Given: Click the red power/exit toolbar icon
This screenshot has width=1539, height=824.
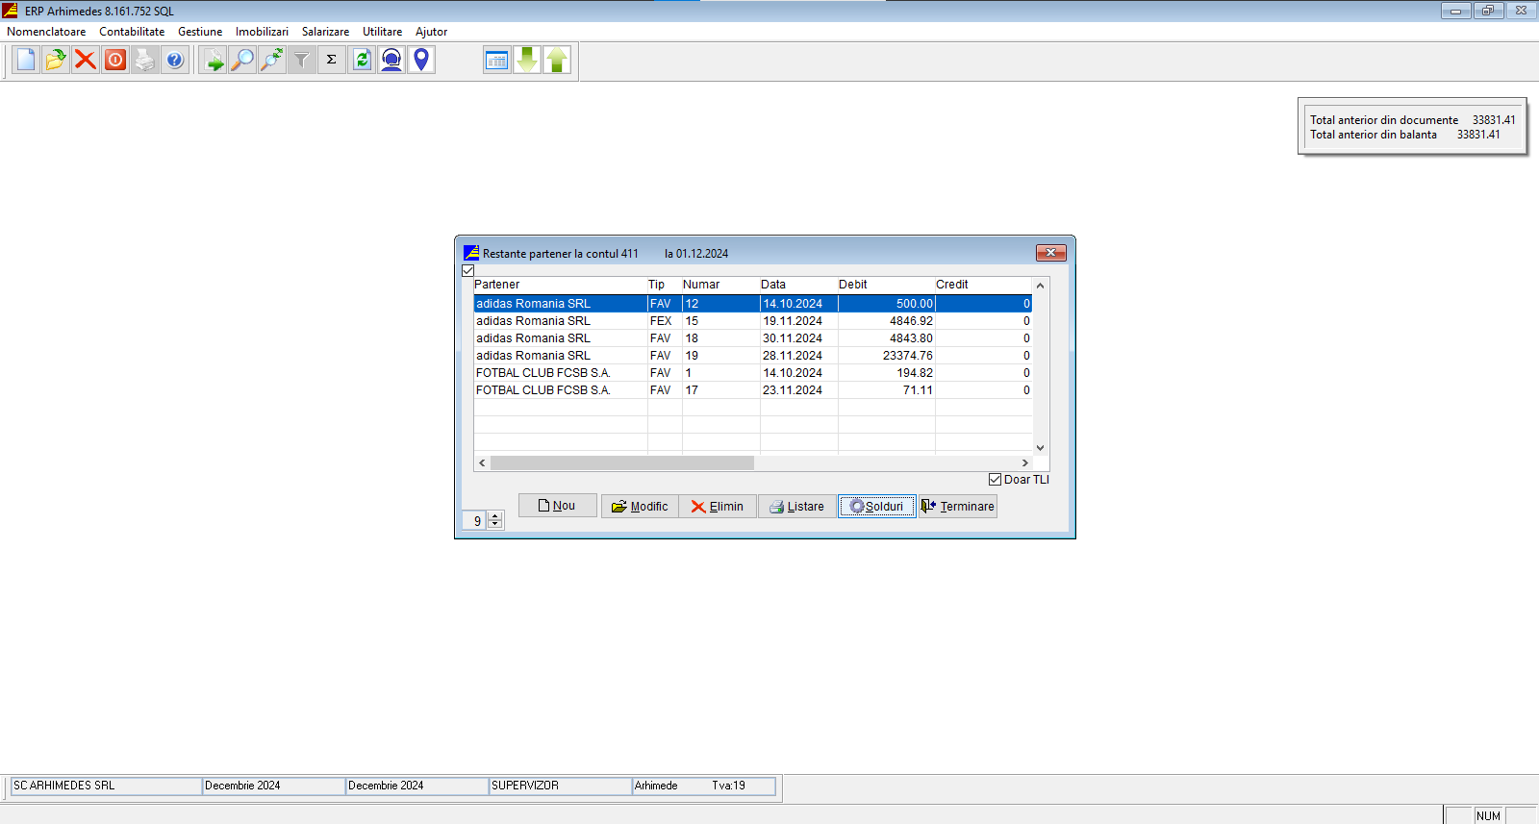Looking at the screenshot, I should [x=115, y=61].
